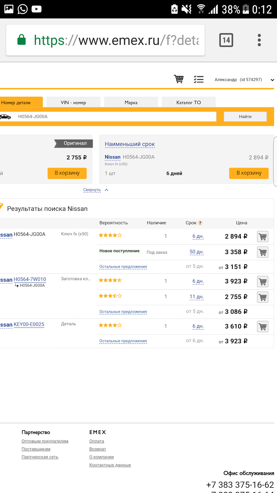Open part number KEY00-E0025 link
The height and width of the screenshot is (493, 277).
coord(29,324)
